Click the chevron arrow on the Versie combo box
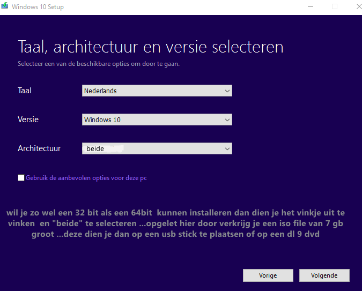The width and height of the screenshot is (362, 291). (x=227, y=120)
